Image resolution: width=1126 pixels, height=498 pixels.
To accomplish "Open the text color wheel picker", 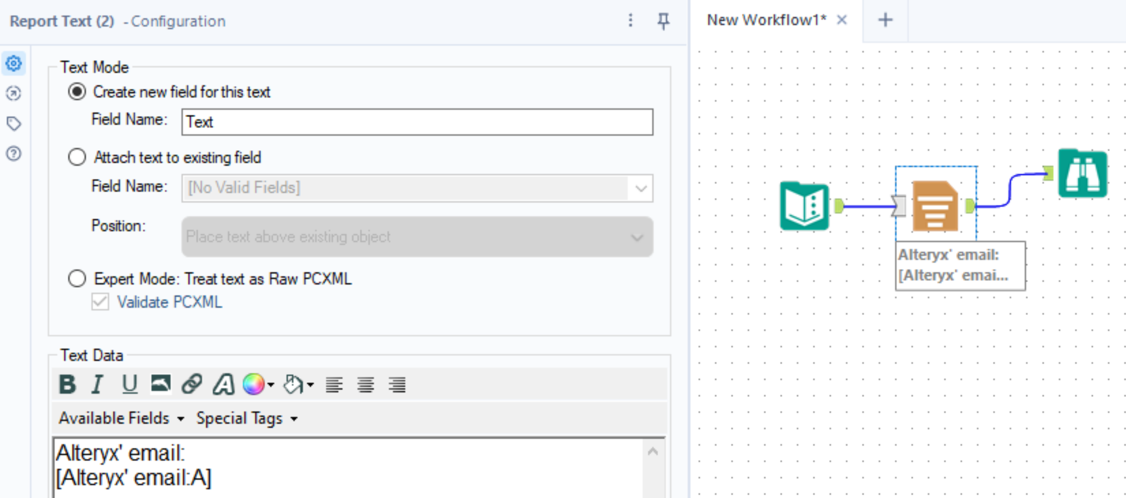I will coord(254,384).
